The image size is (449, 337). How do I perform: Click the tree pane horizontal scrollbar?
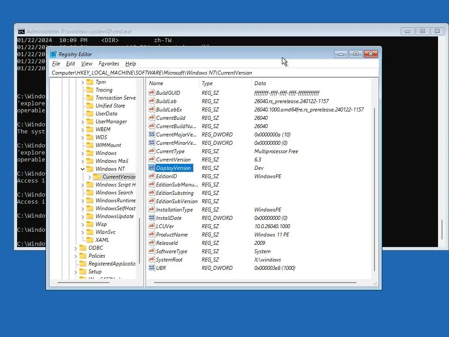tap(84, 283)
